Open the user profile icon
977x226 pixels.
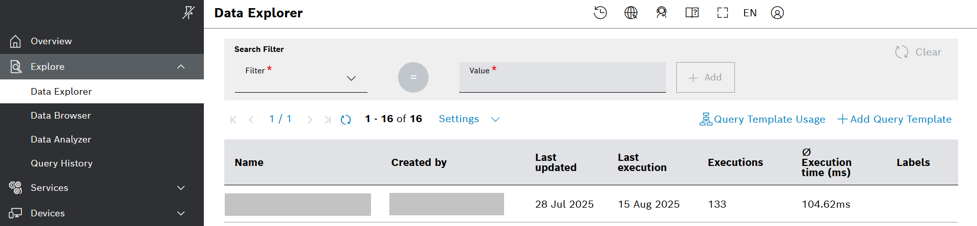[777, 13]
